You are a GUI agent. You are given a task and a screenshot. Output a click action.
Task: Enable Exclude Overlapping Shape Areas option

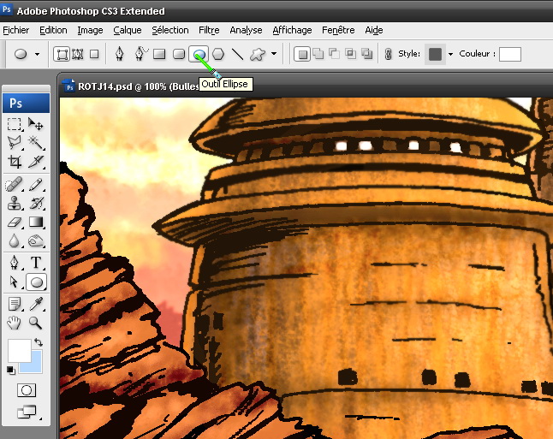[x=366, y=54]
